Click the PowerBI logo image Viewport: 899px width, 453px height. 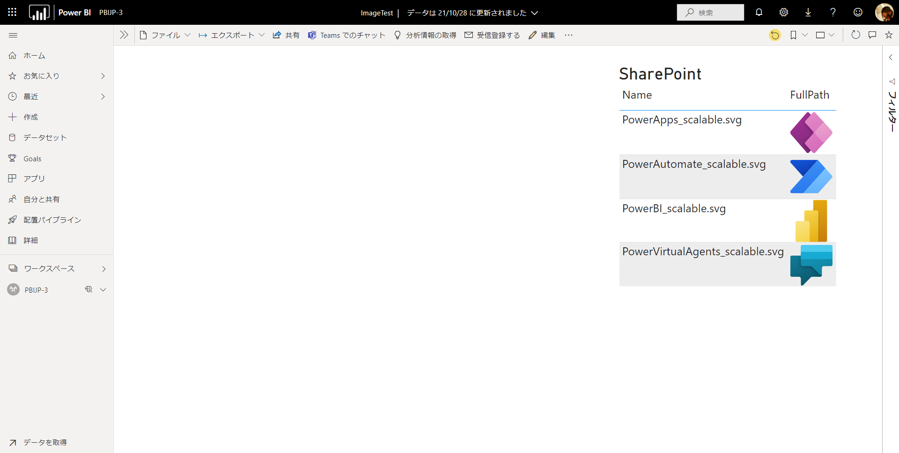click(811, 221)
